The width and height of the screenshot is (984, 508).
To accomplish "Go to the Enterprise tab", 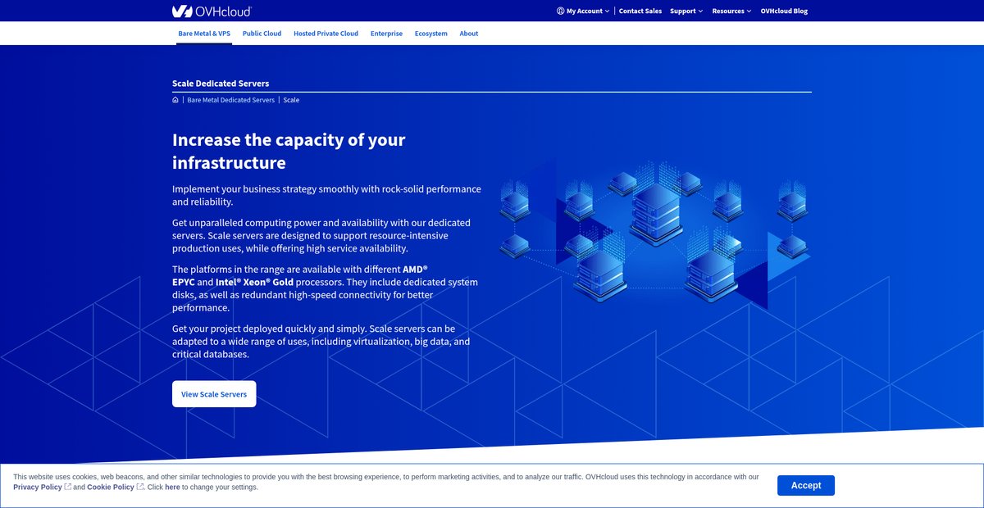I will click(x=386, y=34).
